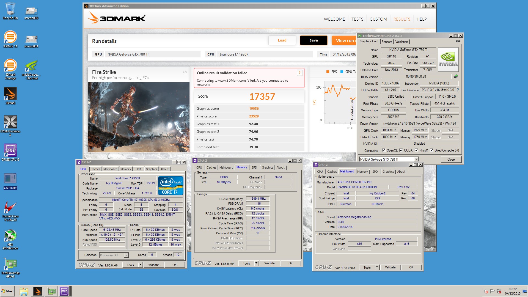
Task: Launch TurboV Core V1.00.23 shortcut
Action: 10,211
